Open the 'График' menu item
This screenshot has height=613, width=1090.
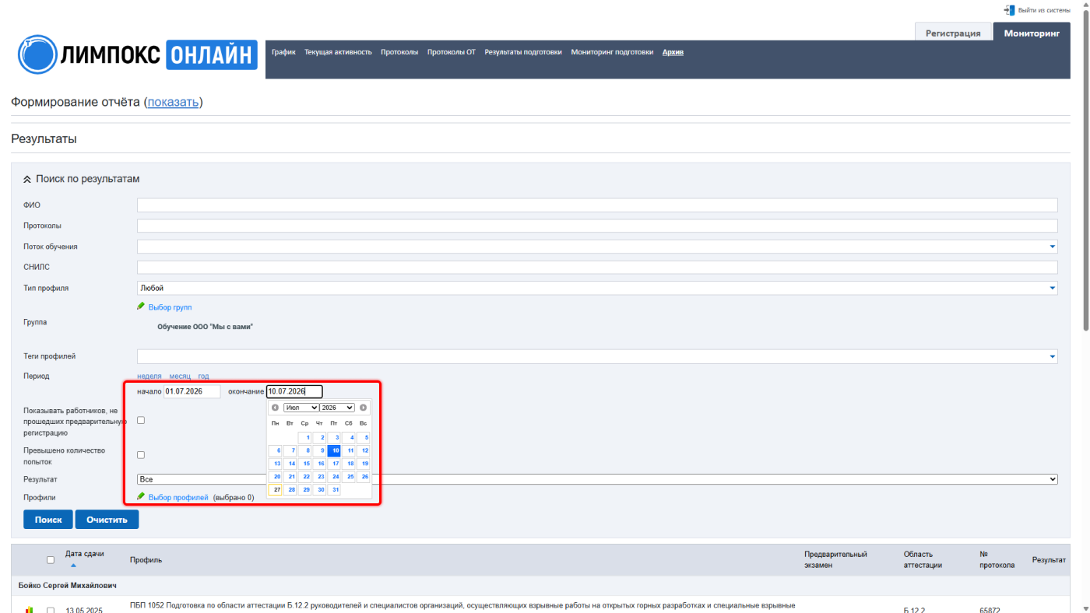[x=283, y=52]
